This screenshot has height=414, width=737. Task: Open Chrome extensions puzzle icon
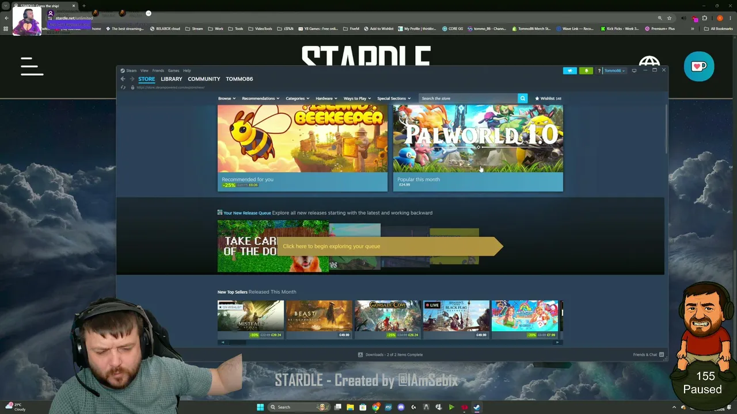tap(704, 18)
